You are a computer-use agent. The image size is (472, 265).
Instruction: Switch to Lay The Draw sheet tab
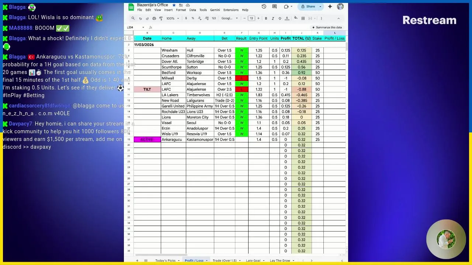[x=280, y=261]
